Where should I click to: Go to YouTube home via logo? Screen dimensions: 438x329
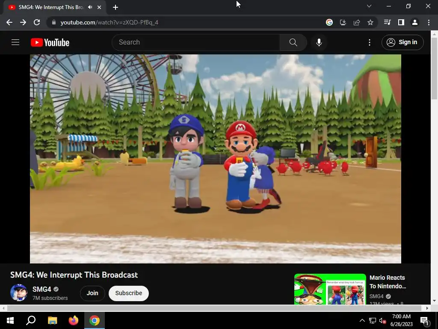[x=50, y=42]
